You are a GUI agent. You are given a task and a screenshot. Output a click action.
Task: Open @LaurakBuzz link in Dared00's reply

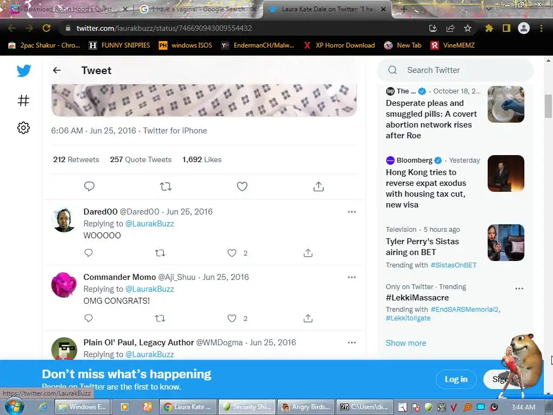150,223
